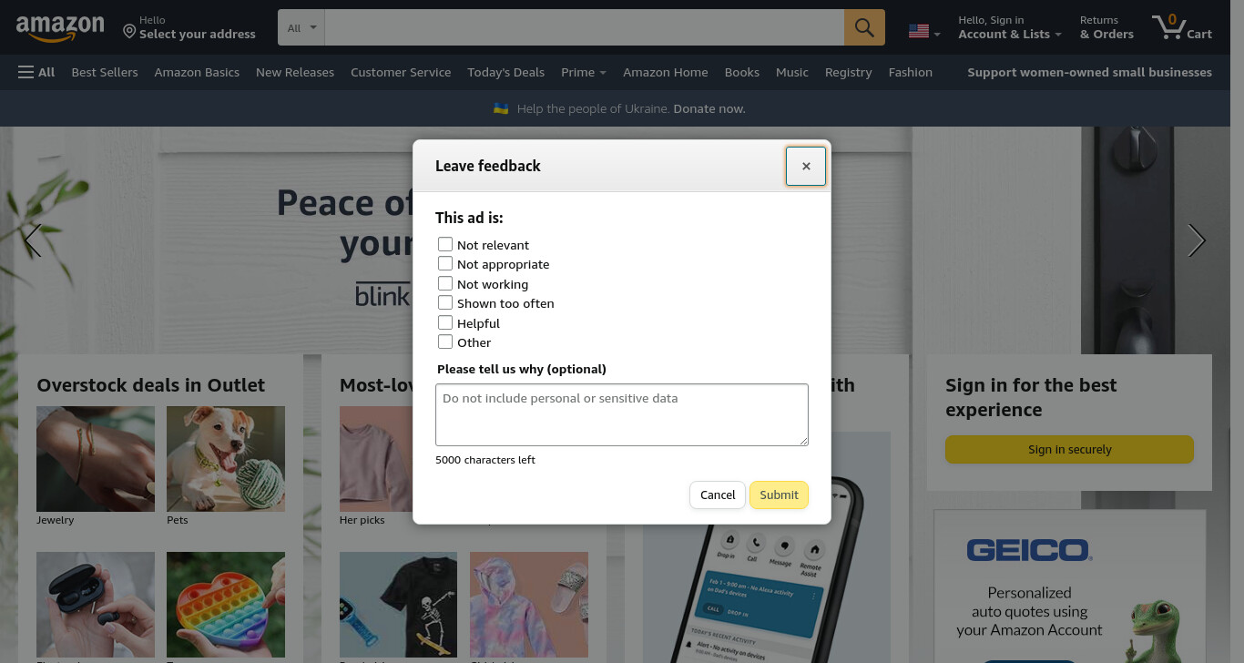
Task: Open New Releases nav item
Action: [x=295, y=72]
